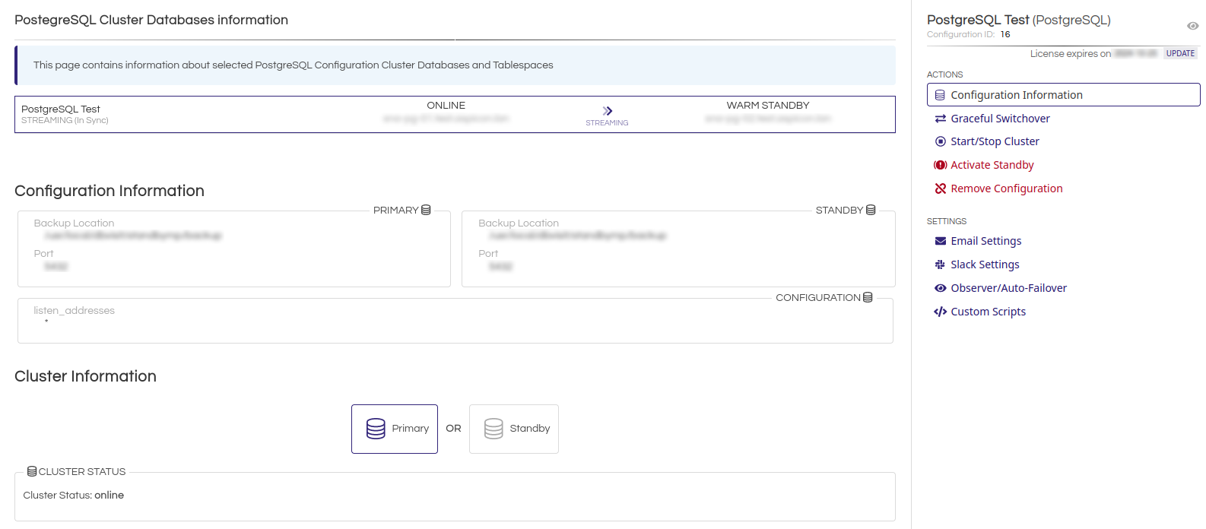1206x529 pixels.
Task: Click the ONLINE node label
Action: click(x=446, y=106)
